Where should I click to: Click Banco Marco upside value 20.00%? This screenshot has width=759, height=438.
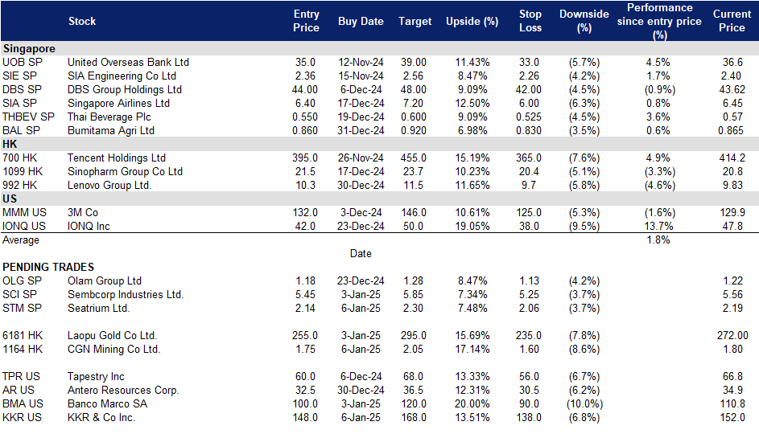472,403
